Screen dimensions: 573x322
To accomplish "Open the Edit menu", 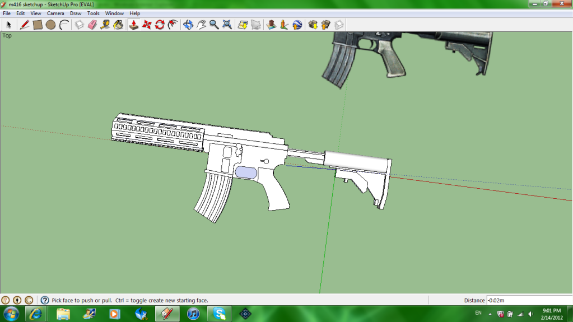I will coord(21,13).
